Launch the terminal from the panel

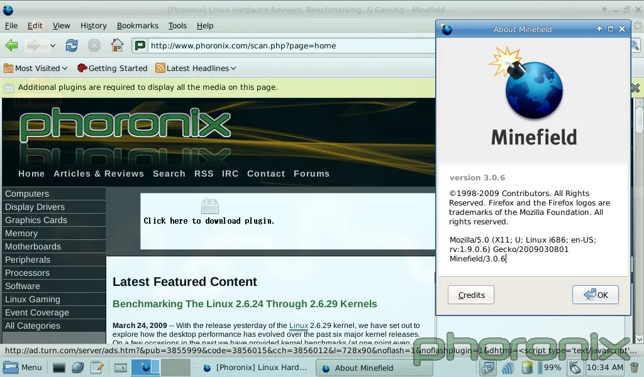tap(58, 368)
